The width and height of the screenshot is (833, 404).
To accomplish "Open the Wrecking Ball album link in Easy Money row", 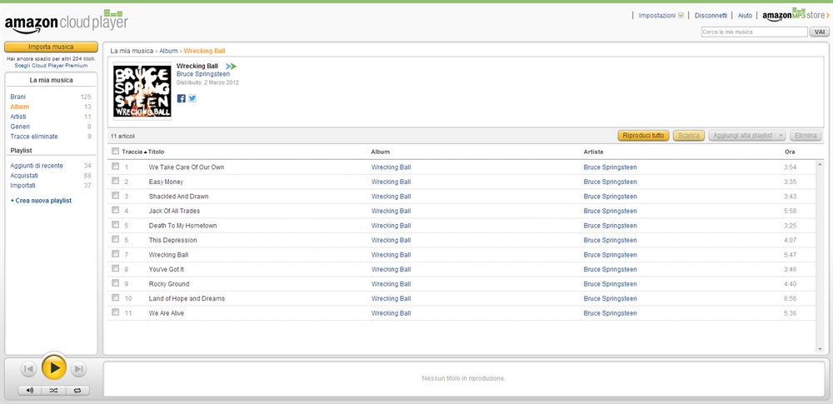I will click(391, 182).
